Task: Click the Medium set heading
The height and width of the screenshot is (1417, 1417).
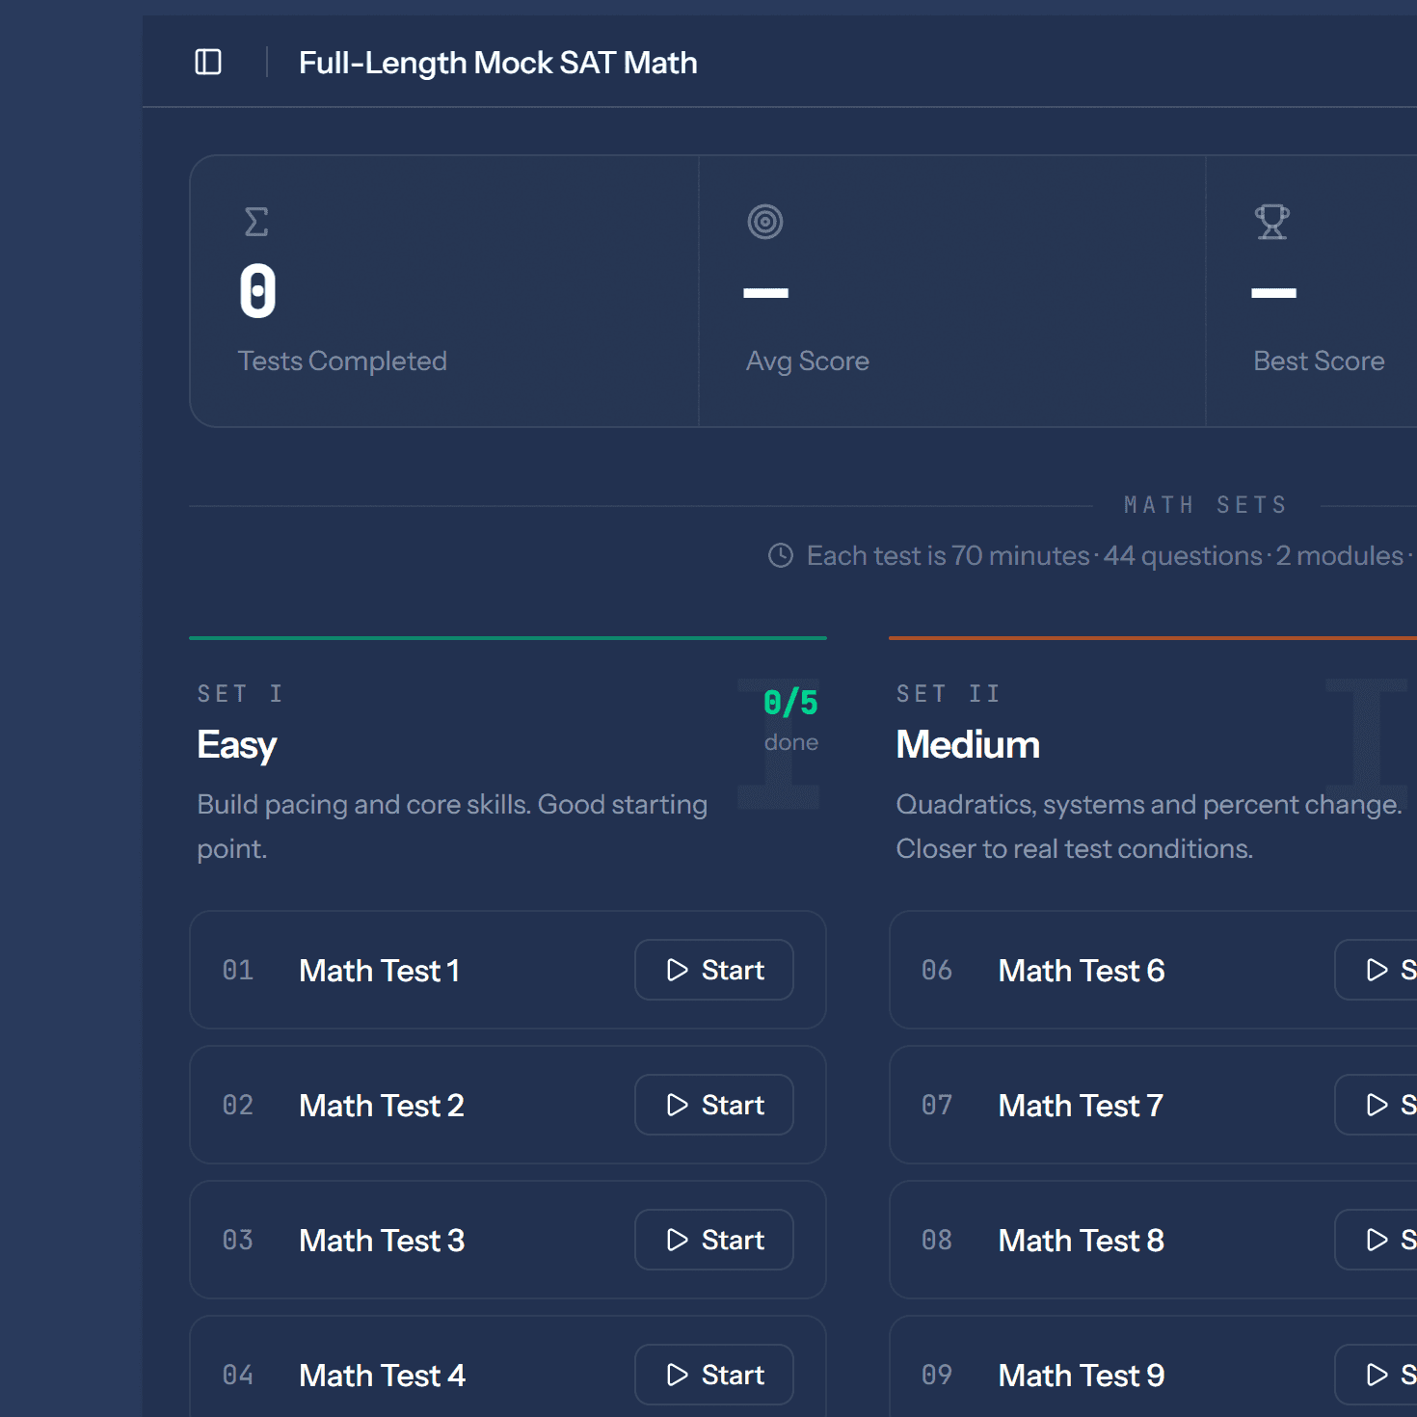Action: pos(968,745)
